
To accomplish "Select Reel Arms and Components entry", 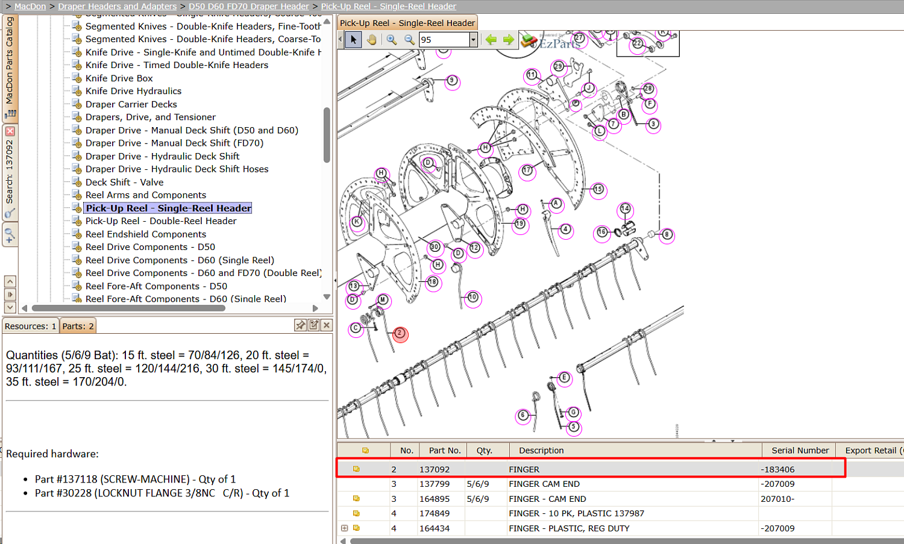I will pyautogui.click(x=146, y=195).
